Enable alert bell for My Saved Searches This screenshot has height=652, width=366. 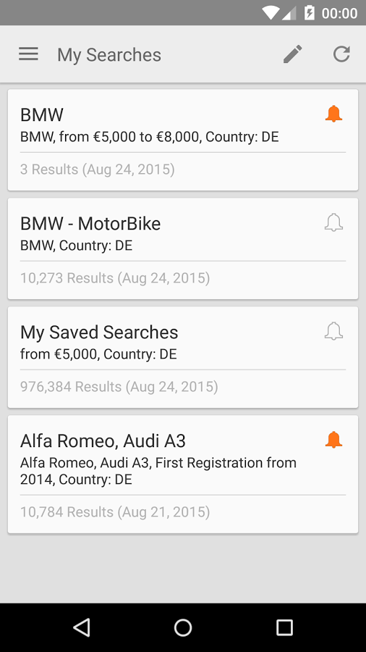(x=333, y=331)
